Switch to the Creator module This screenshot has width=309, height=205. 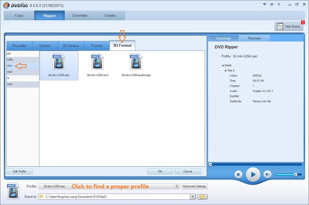110,15
